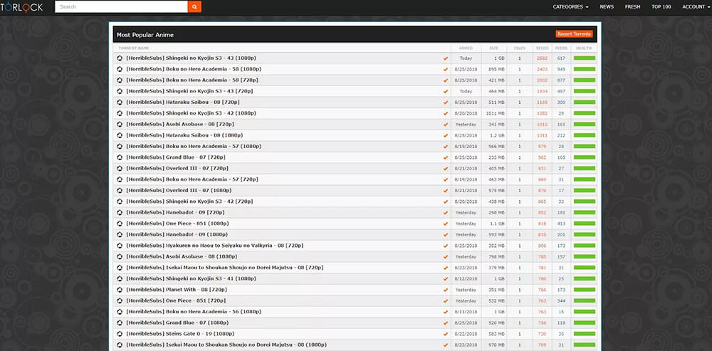Click the Recent Torrents button
The image size is (712, 351).
574,34
